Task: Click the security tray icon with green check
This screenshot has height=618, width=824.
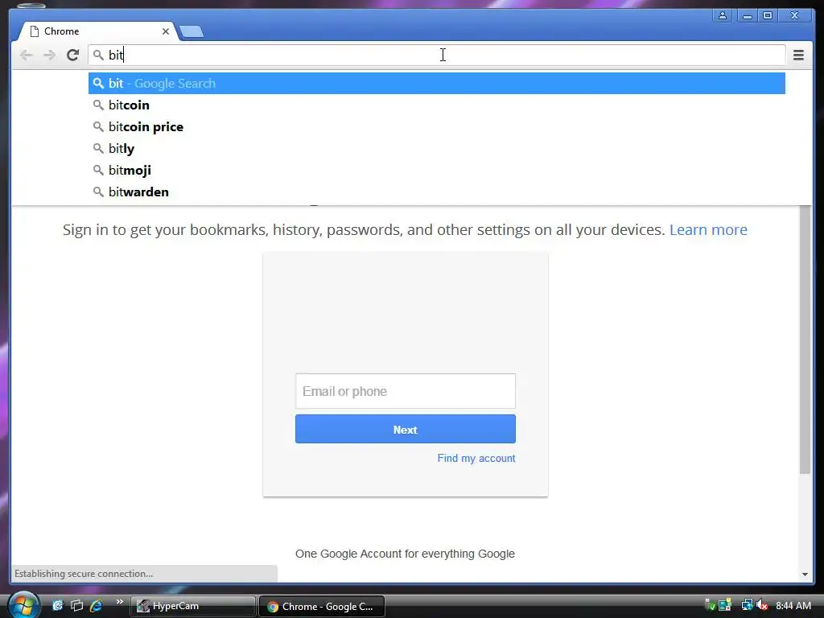Action: coord(711,606)
